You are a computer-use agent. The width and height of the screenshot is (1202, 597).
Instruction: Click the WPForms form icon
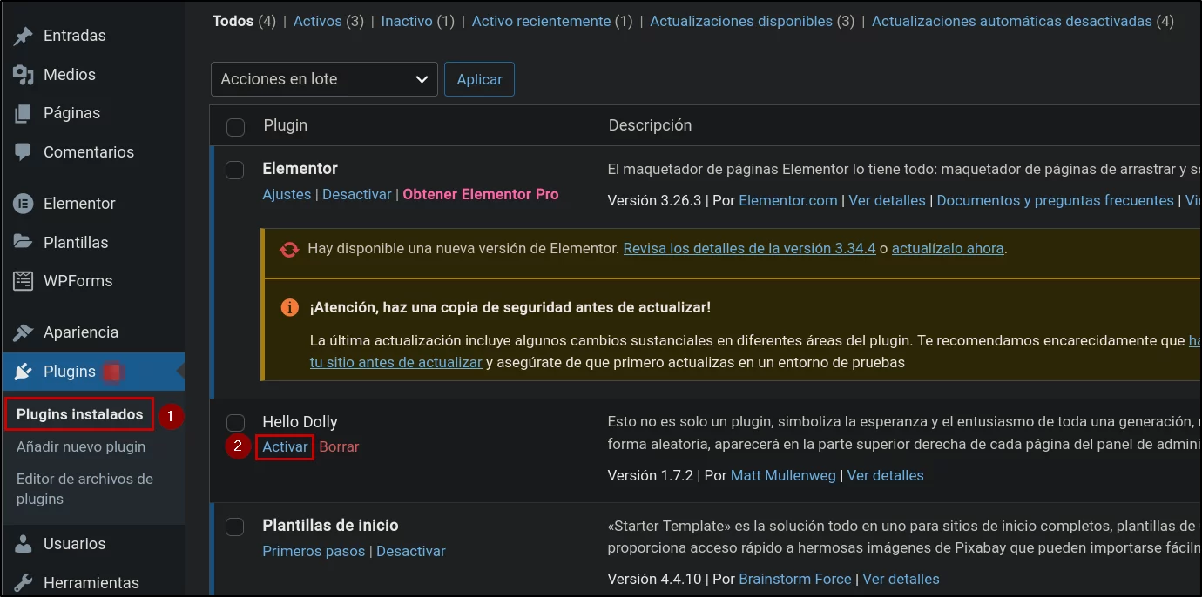[24, 281]
